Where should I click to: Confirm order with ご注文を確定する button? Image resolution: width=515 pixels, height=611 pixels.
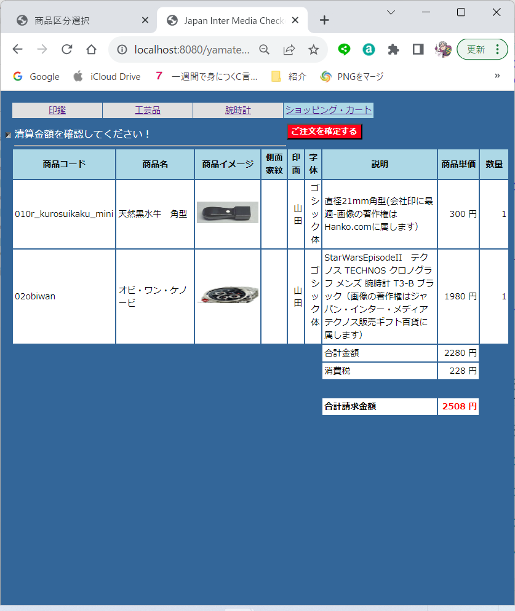point(324,132)
